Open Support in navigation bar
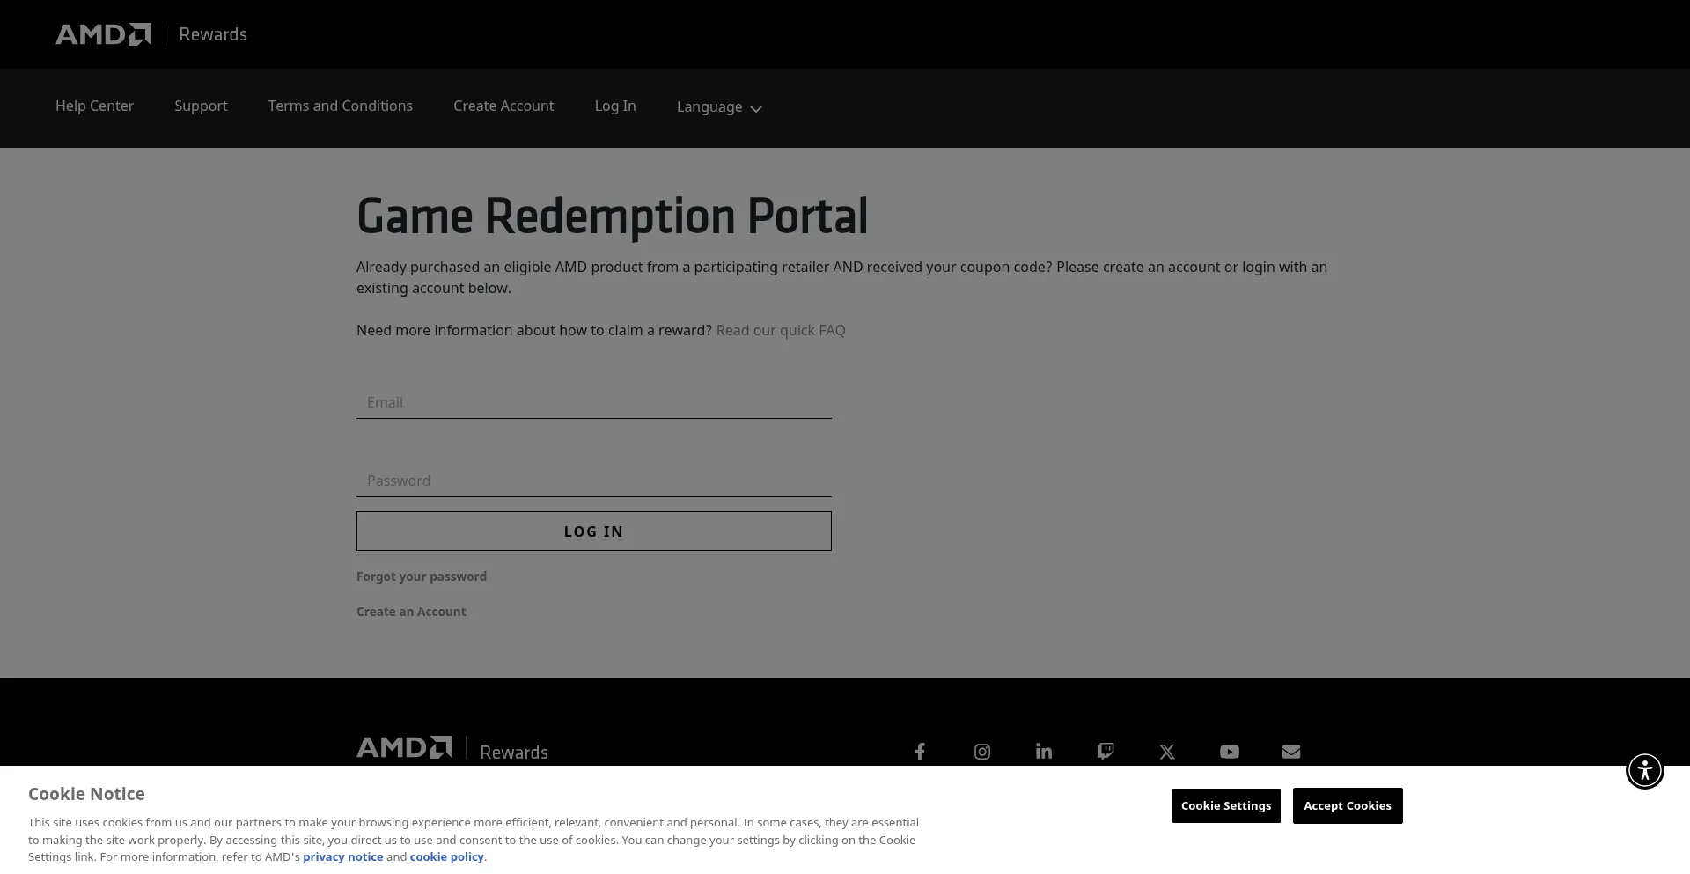Viewport: 1690px width, 874px height. click(x=201, y=106)
